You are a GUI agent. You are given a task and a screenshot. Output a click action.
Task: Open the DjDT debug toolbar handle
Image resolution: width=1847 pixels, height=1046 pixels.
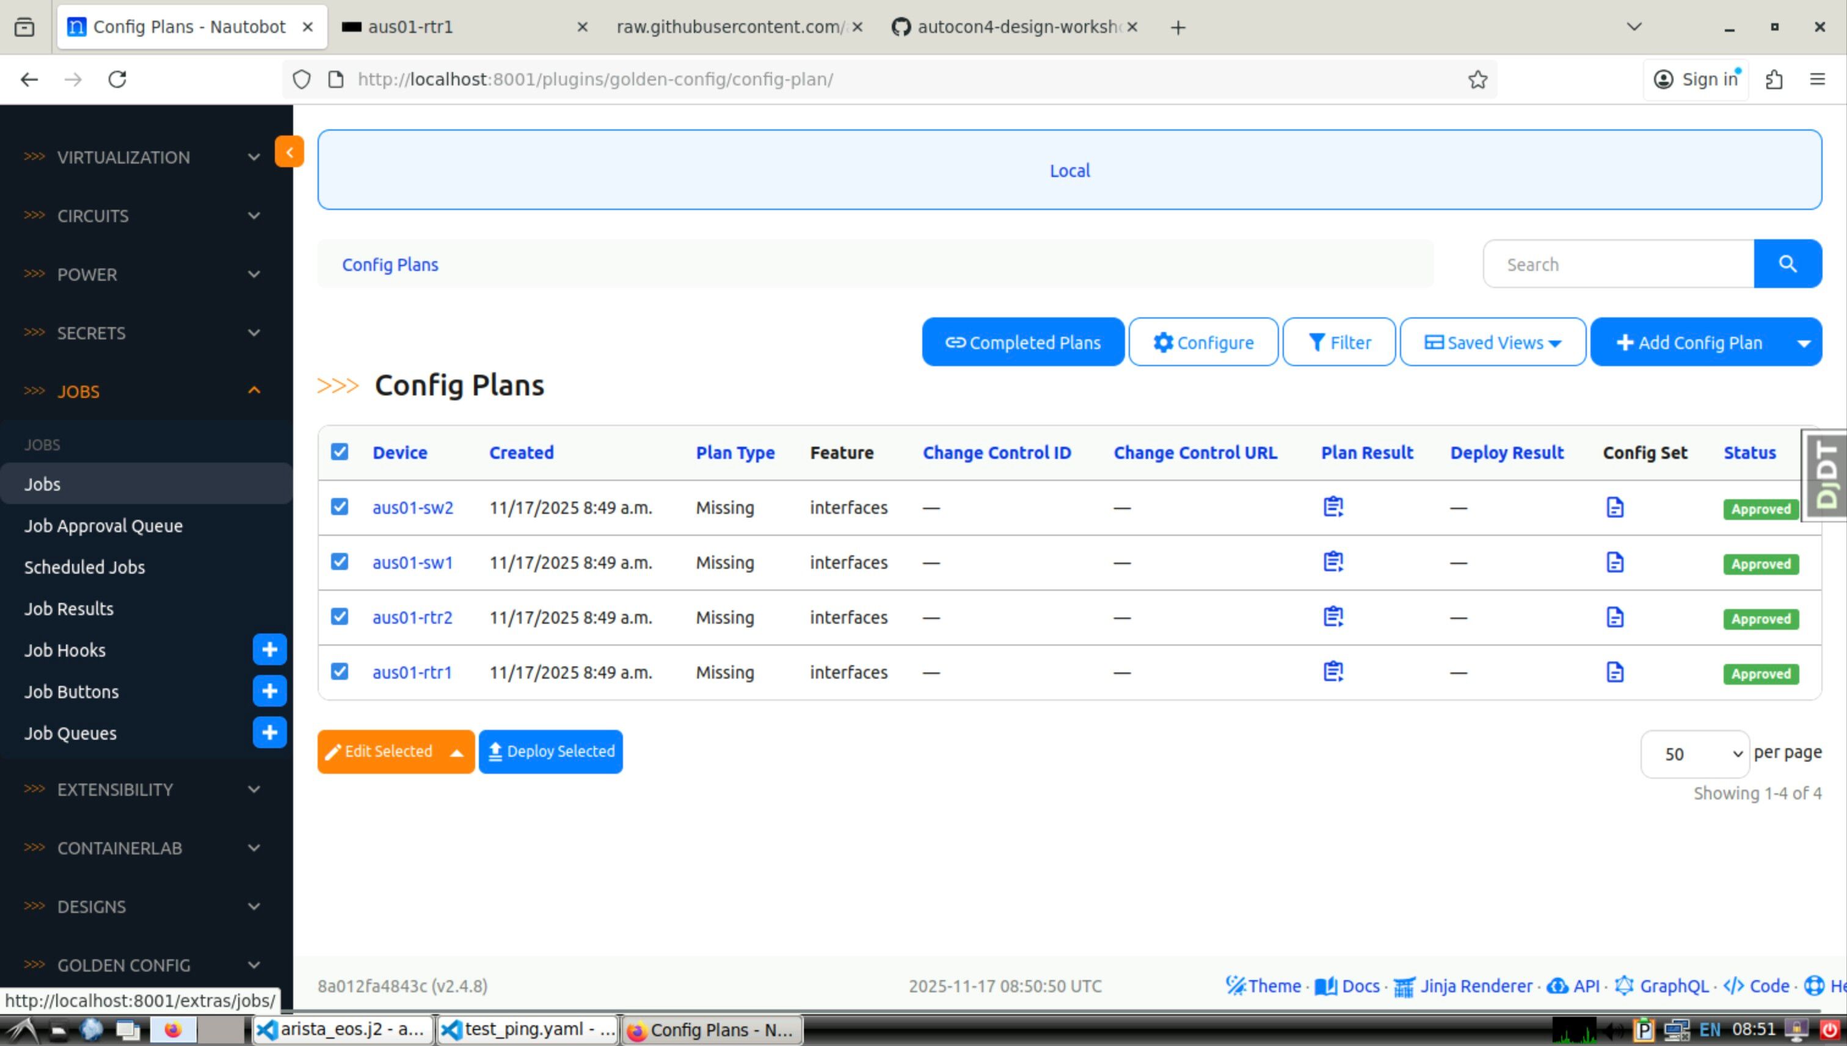(x=1826, y=475)
